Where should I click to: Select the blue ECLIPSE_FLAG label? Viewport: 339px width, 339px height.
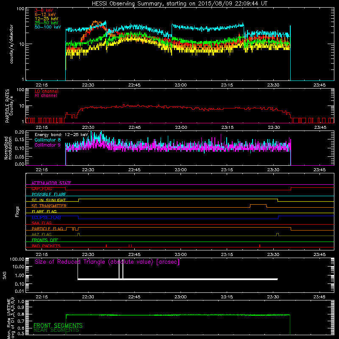[46, 217]
